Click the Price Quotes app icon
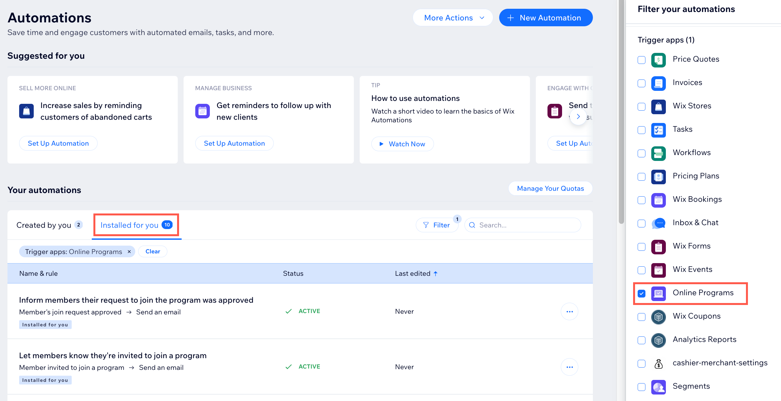Screen dimensions: 781x401 tap(658, 60)
